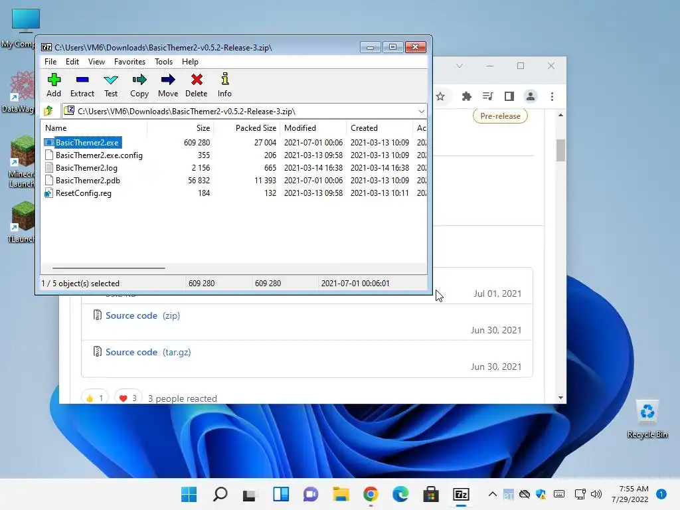Click Chrome vertical scrollbar thumb
This screenshot has height=510, width=680.
tap(560, 150)
